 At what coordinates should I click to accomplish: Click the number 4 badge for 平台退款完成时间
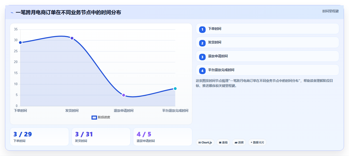tap(202, 71)
